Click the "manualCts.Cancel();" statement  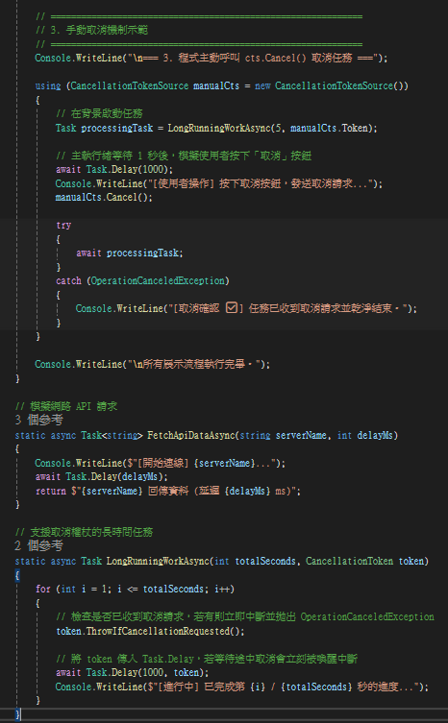[x=104, y=198]
